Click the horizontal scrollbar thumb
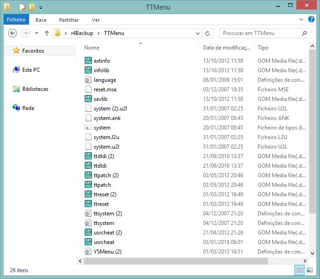 coord(176,261)
